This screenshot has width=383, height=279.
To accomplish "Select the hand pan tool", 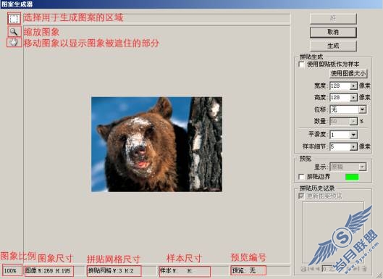I will [x=14, y=42].
